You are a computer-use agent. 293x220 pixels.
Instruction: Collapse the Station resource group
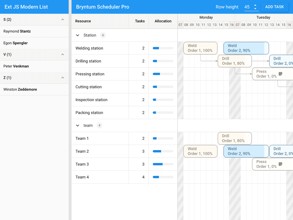[77, 35]
